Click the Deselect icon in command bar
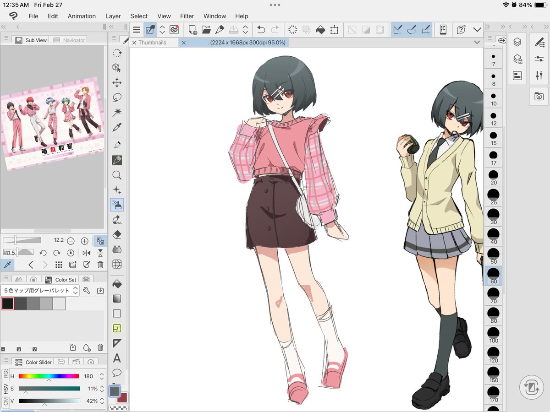 point(352,30)
